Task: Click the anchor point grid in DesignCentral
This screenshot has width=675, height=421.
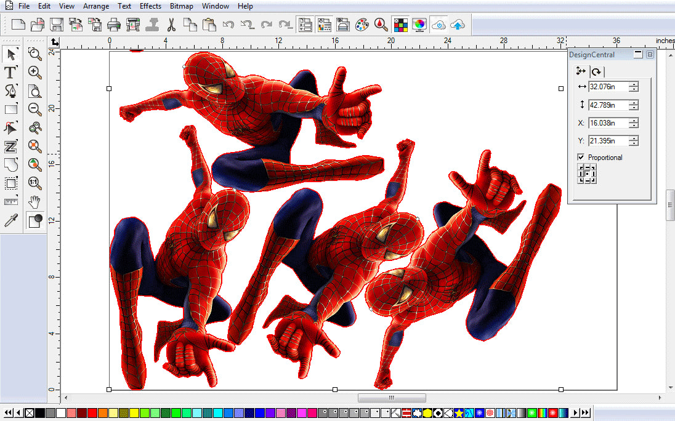Action: pos(587,174)
